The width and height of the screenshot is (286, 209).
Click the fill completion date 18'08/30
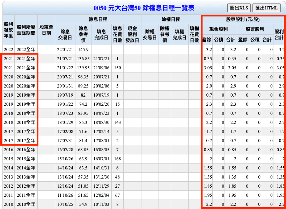pos(101,122)
